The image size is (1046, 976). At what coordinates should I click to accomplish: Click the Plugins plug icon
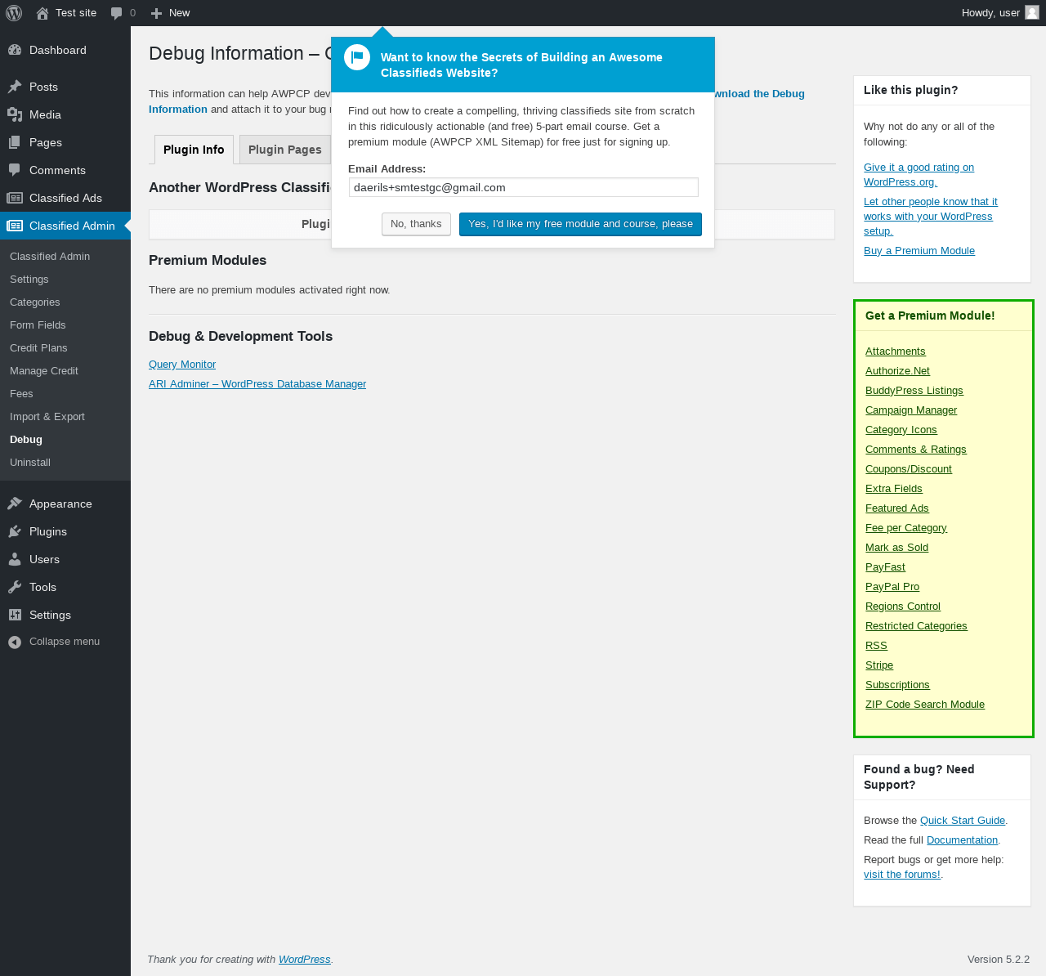point(15,531)
